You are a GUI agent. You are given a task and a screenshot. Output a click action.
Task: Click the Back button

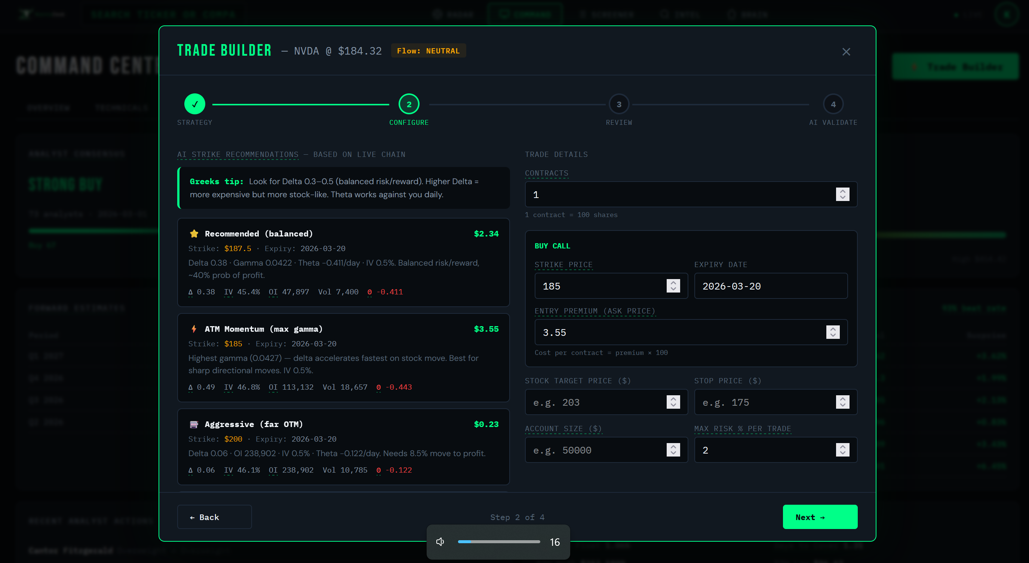pos(214,517)
